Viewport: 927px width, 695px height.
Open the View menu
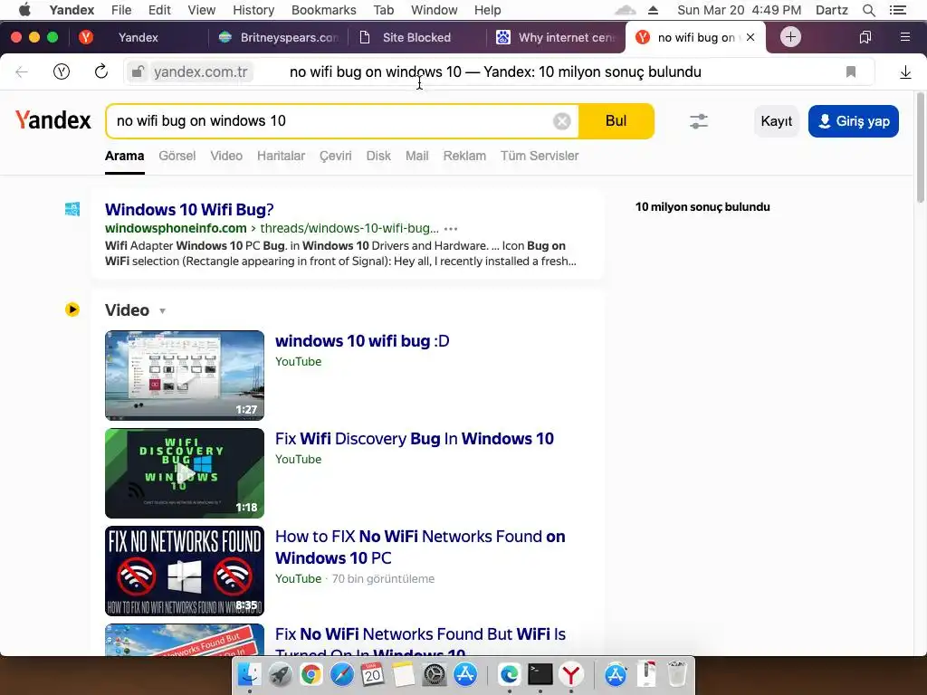(x=202, y=10)
